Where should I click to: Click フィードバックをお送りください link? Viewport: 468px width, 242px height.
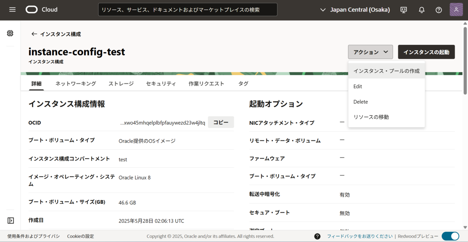[360, 236]
